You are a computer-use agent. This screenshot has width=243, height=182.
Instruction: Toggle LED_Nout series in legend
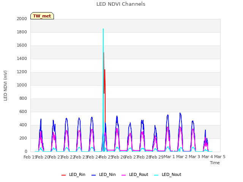[168, 174]
